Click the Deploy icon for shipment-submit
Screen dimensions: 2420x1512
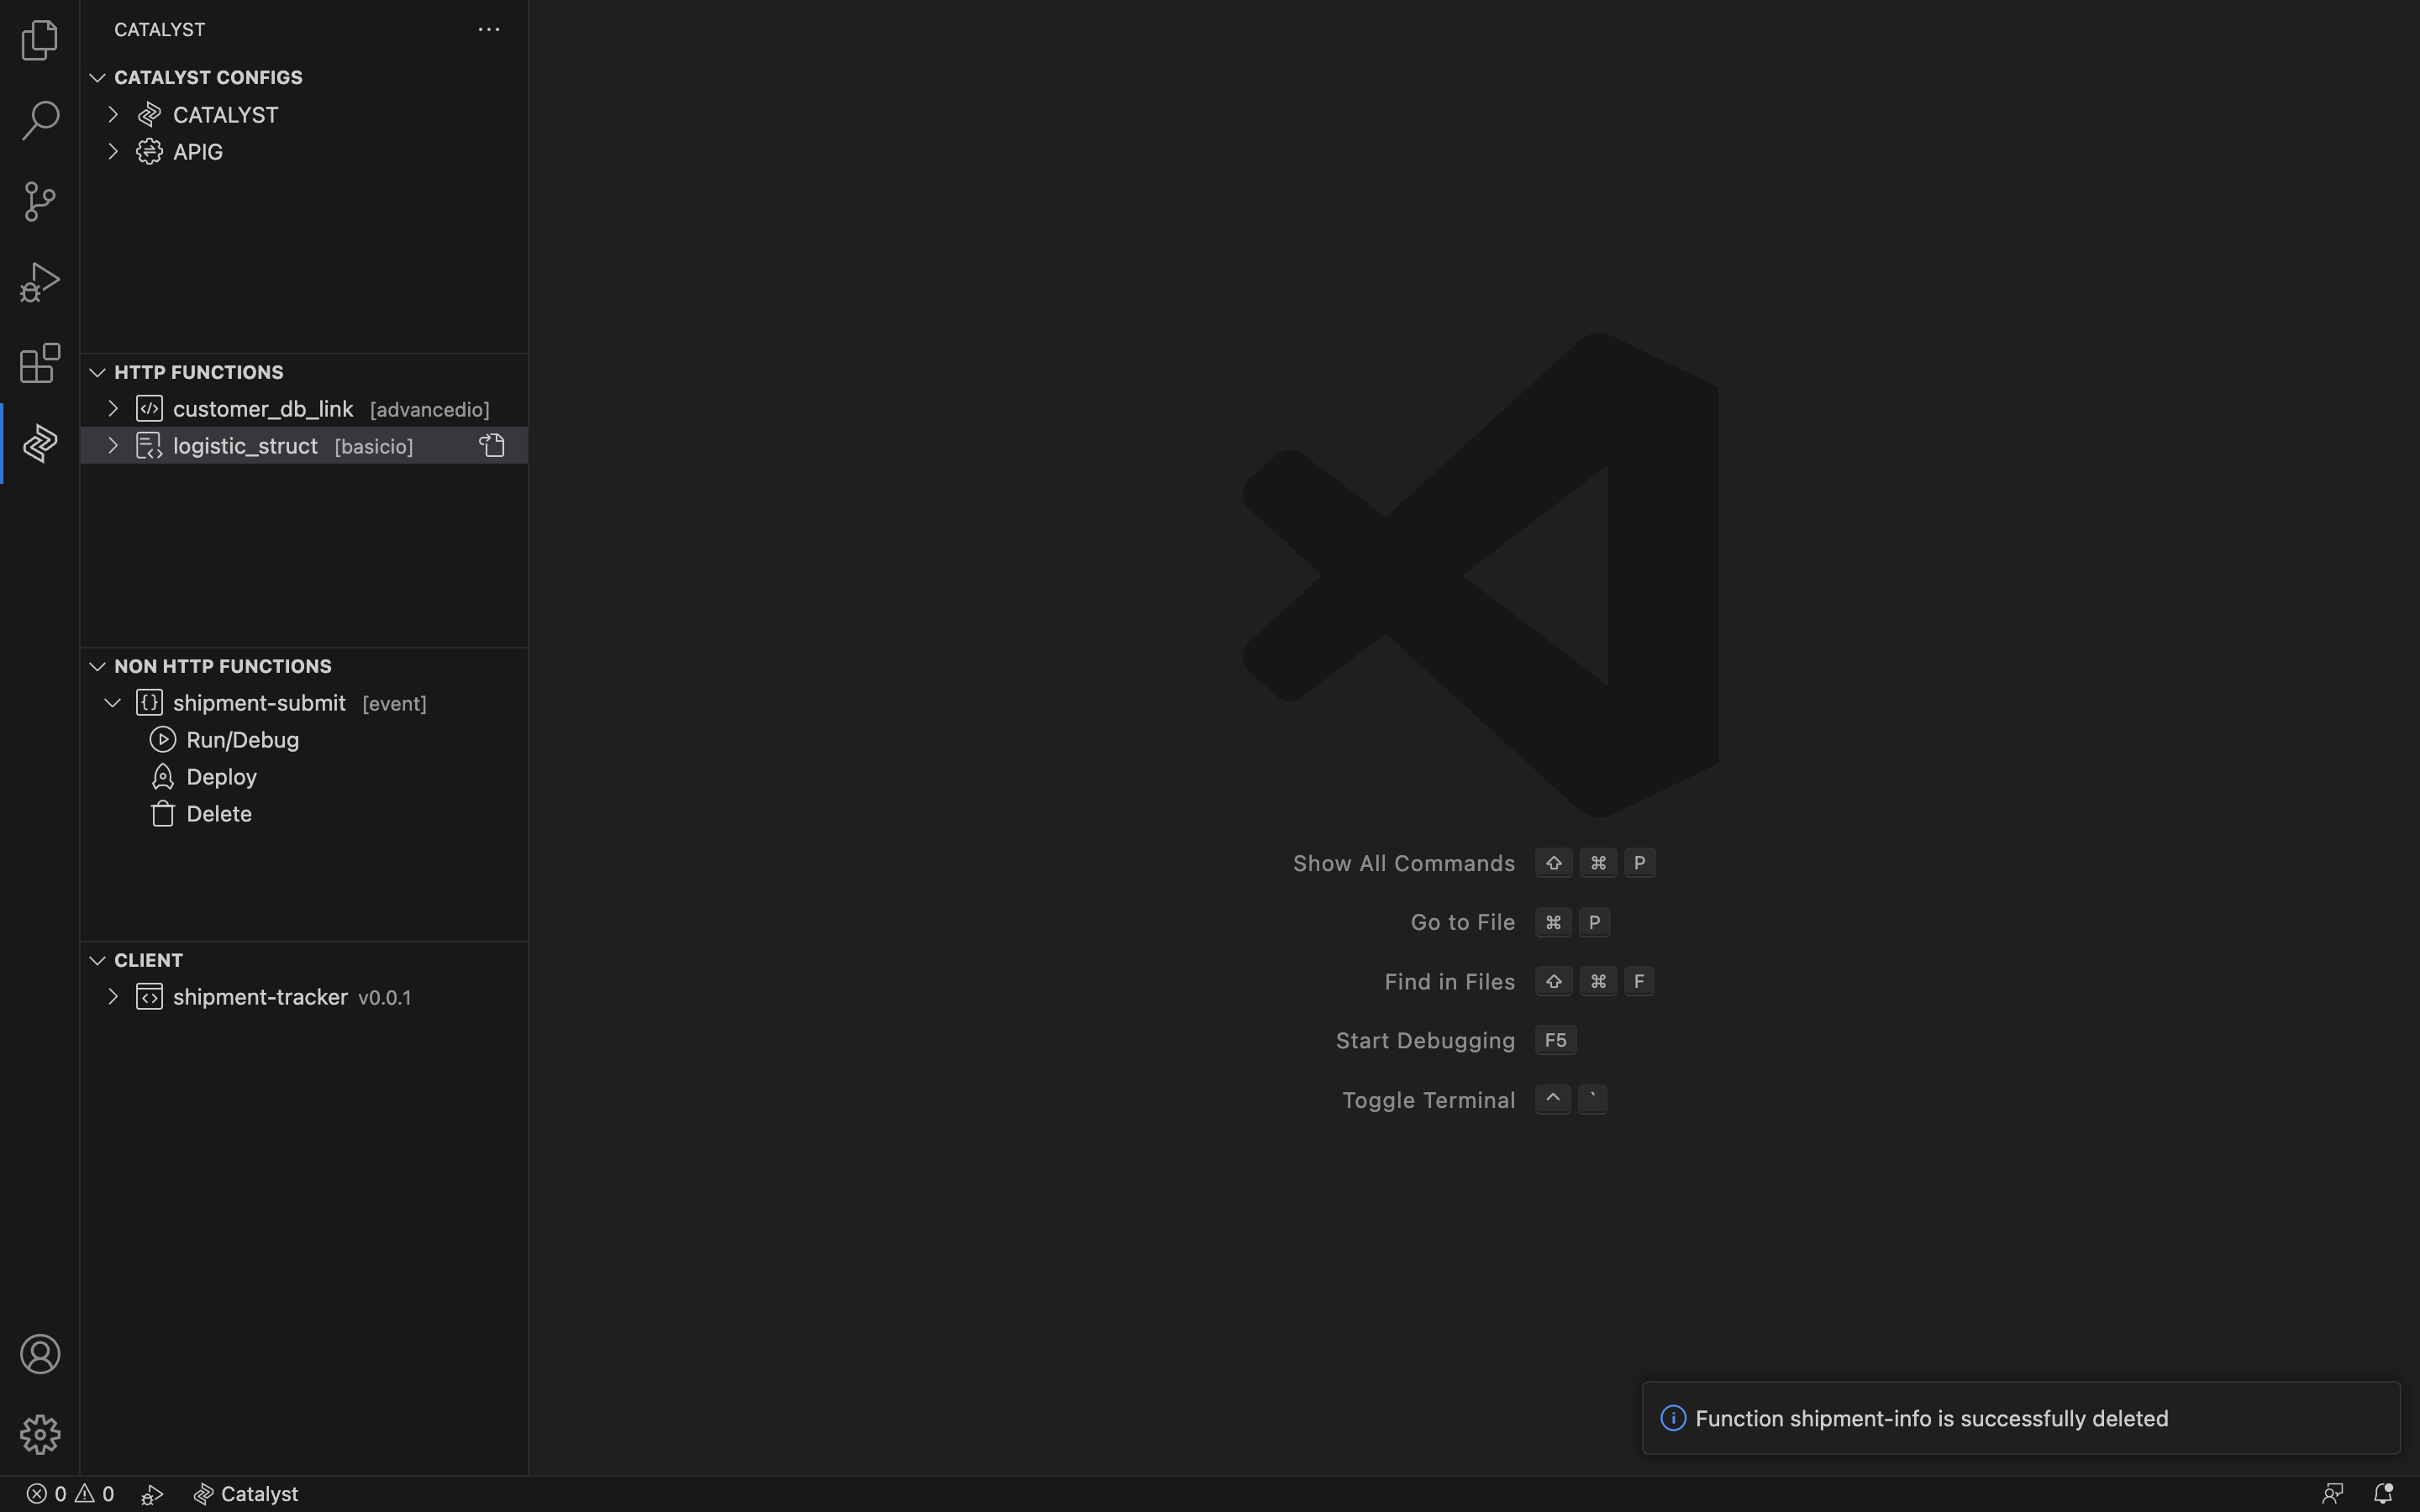pyautogui.click(x=162, y=777)
